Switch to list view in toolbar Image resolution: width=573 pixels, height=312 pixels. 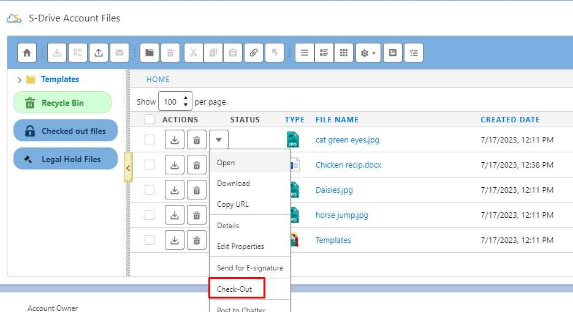(x=305, y=53)
